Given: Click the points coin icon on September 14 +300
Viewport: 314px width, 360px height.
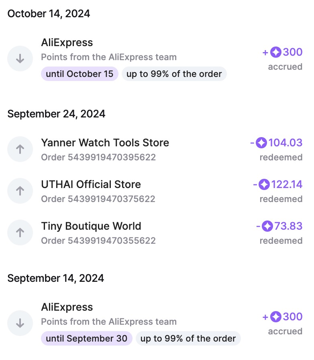Looking at the screenshot, I should pos(276,317).
